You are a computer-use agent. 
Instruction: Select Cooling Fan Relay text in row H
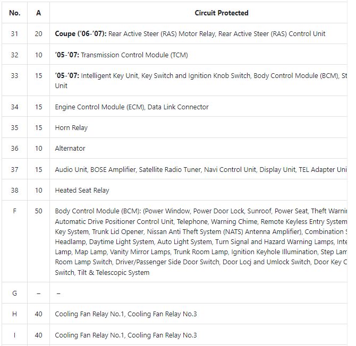126,314
